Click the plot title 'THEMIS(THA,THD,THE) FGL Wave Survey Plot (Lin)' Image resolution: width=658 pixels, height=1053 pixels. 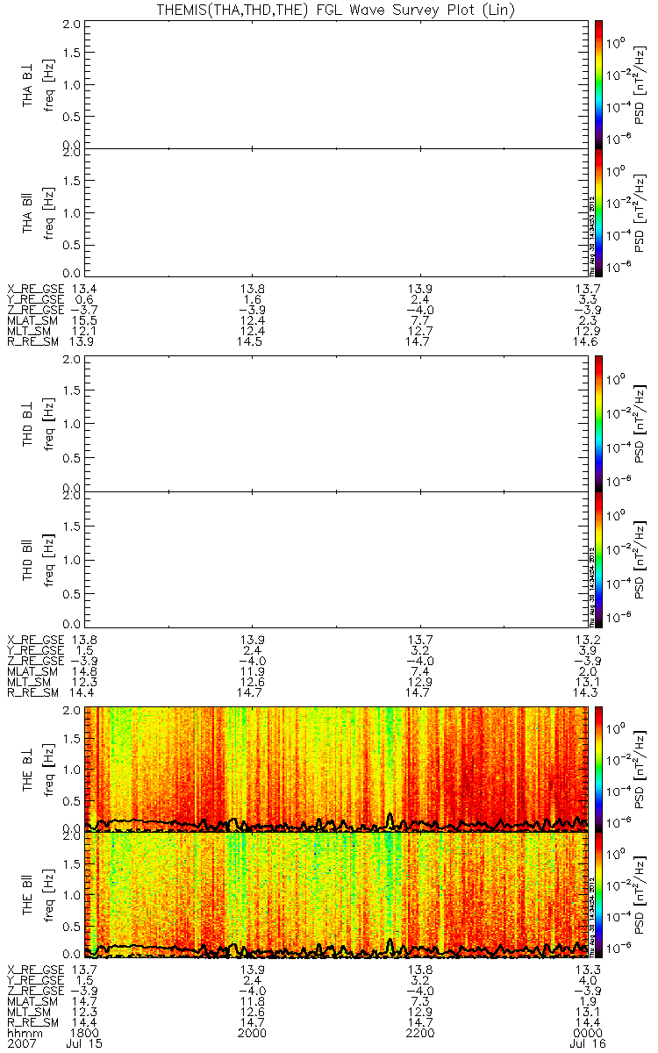pyautogui.click(x=334, y=9)
